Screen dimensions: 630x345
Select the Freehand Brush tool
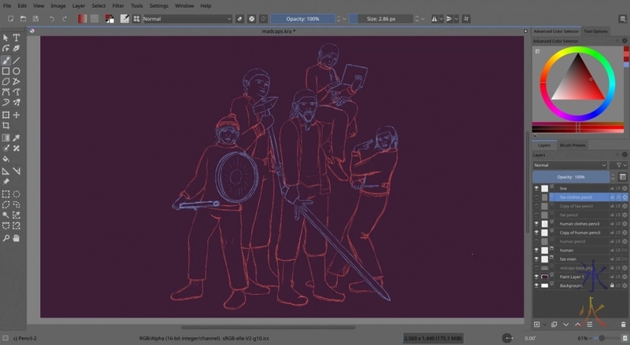[x=6, y=60]
